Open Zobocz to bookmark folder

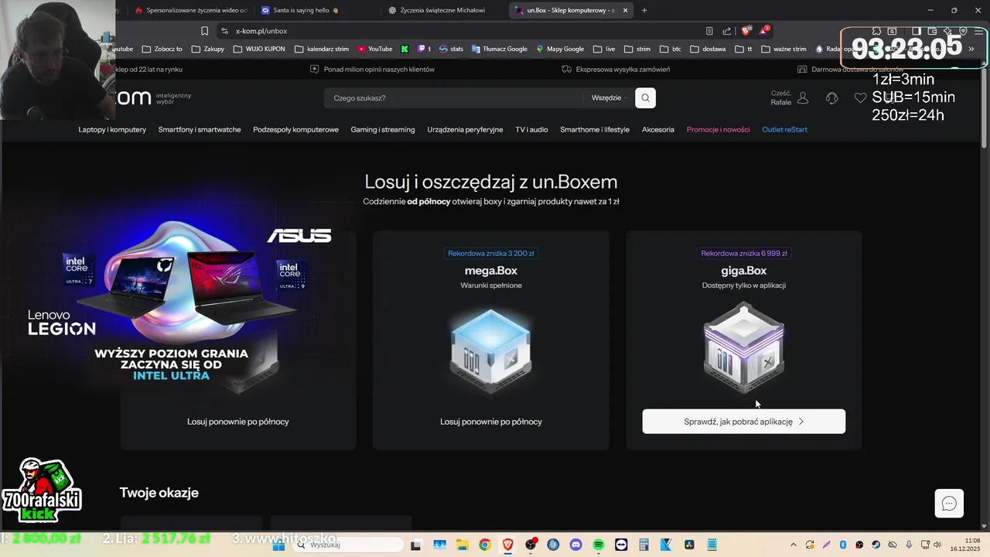tap(162, 49)
